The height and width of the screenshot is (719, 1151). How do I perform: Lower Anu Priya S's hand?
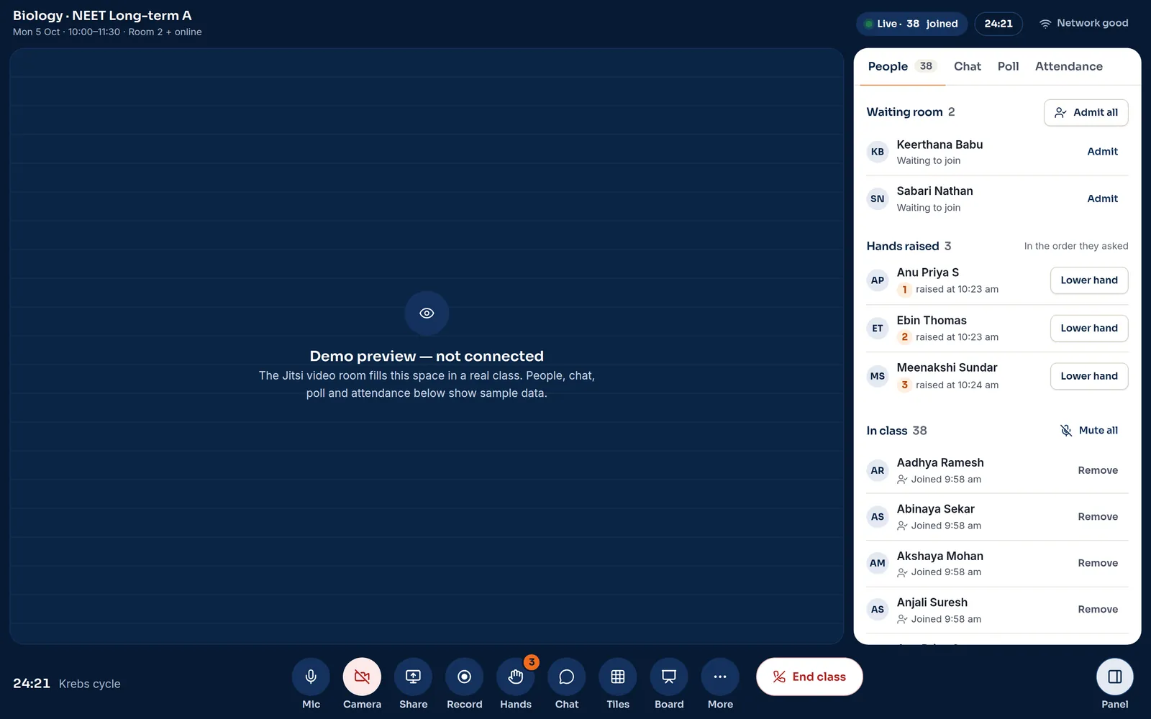coord(1089,280)
